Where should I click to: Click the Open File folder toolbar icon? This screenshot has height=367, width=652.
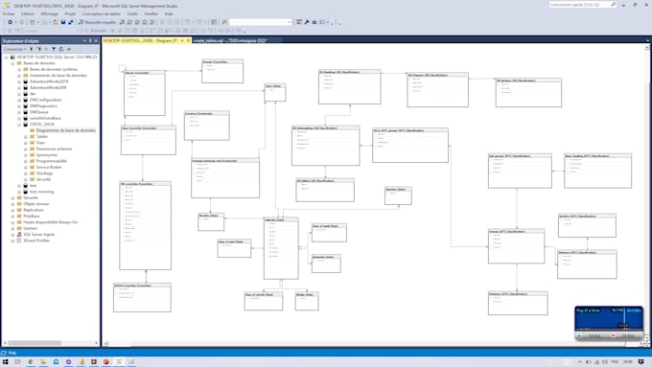point(56,22)
